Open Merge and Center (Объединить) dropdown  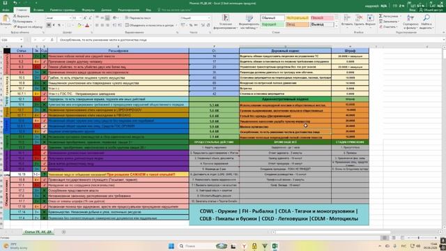[x=176, y=25]
